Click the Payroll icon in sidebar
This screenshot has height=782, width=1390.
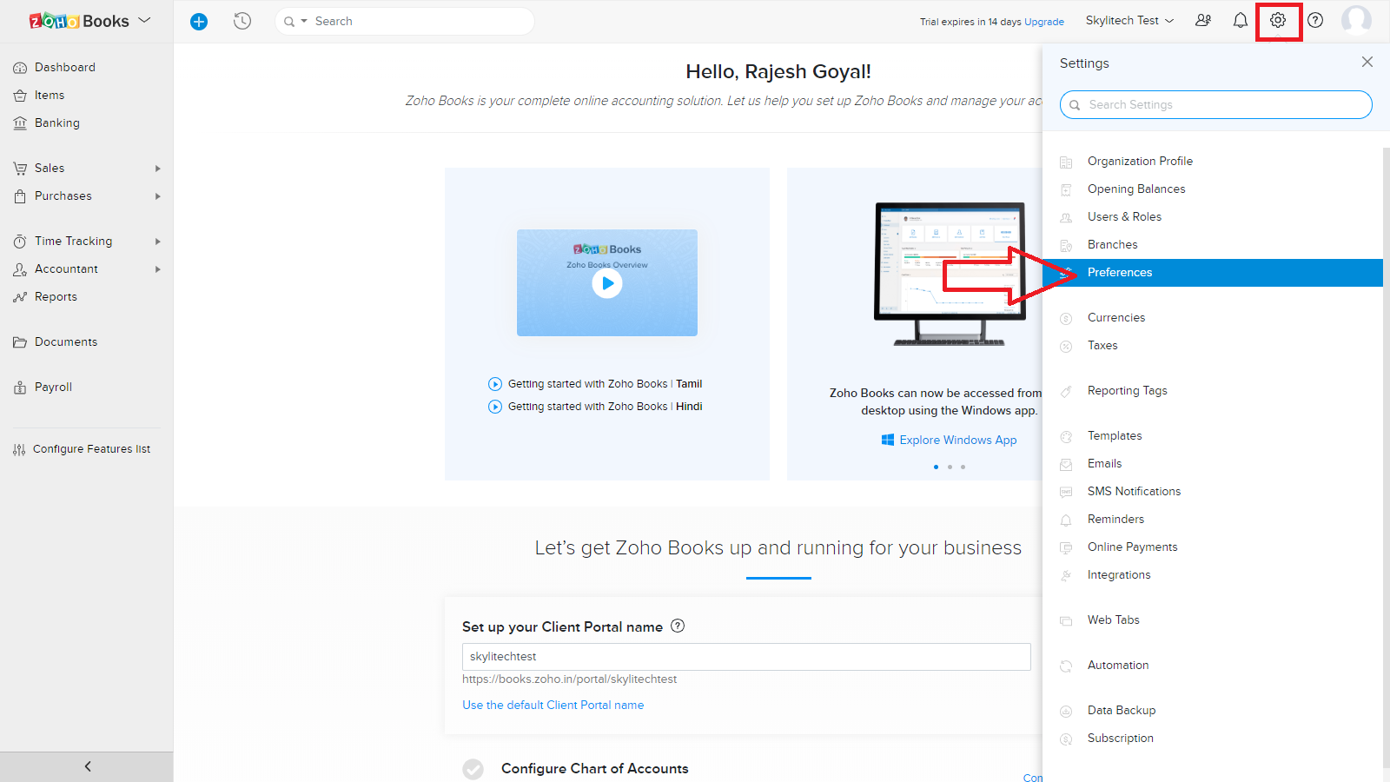(20, 388)
